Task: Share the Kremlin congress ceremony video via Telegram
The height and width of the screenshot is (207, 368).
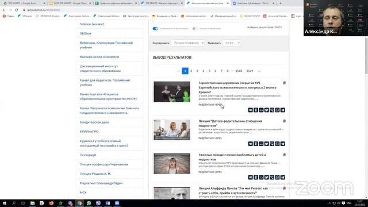Action: pyautogui.click(x=283, y=110)
